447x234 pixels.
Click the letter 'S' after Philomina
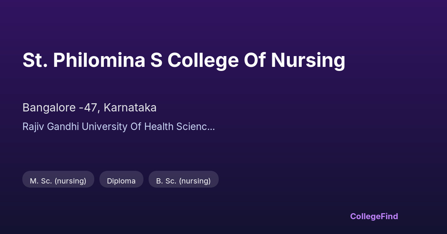(x=156, y=60)
